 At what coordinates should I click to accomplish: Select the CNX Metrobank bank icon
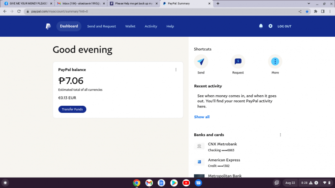click(199, 146)
